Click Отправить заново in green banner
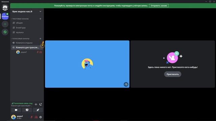216x121 pixels. (x=159, y=6)
